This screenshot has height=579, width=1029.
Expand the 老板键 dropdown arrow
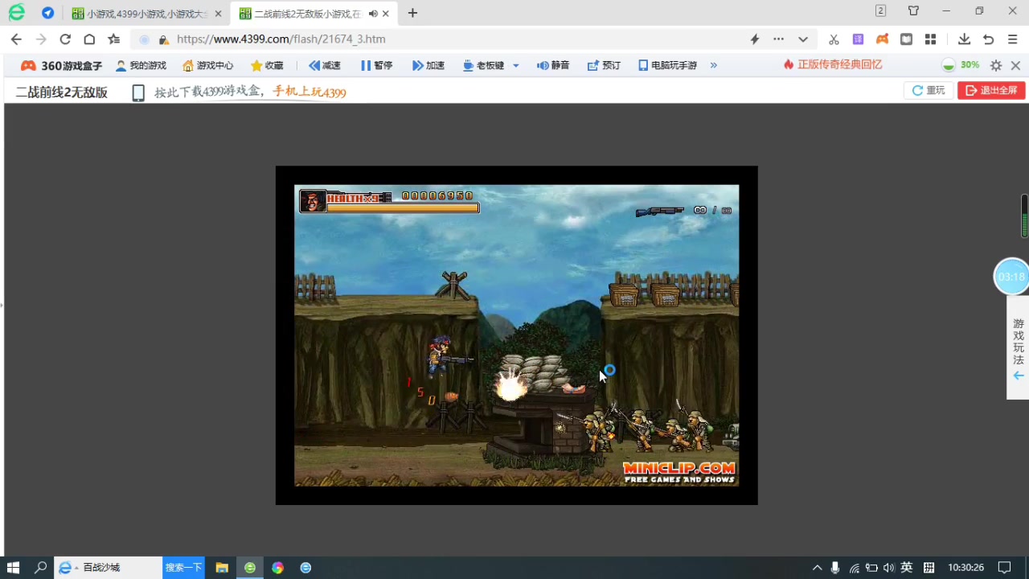515,66
